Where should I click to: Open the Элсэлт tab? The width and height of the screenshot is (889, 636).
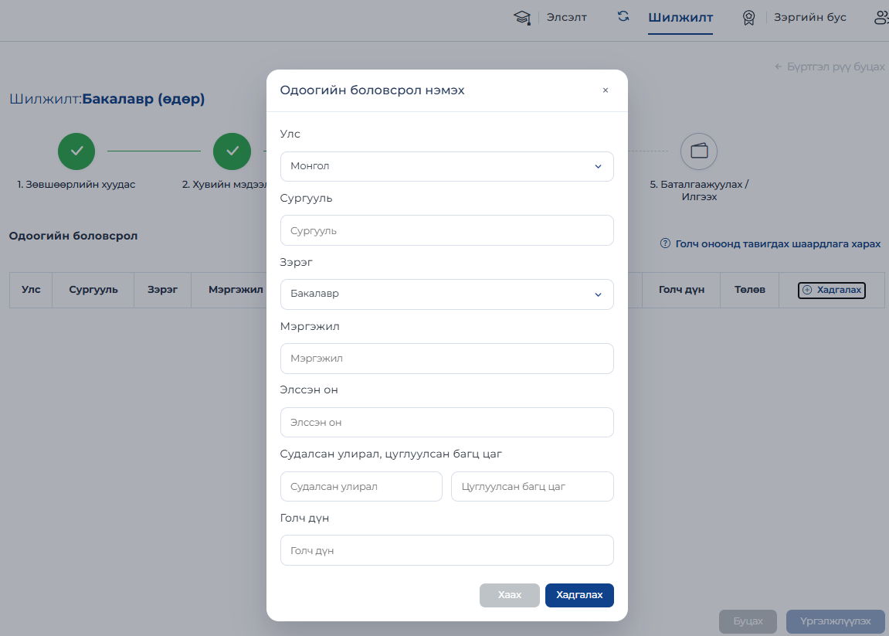566,18
